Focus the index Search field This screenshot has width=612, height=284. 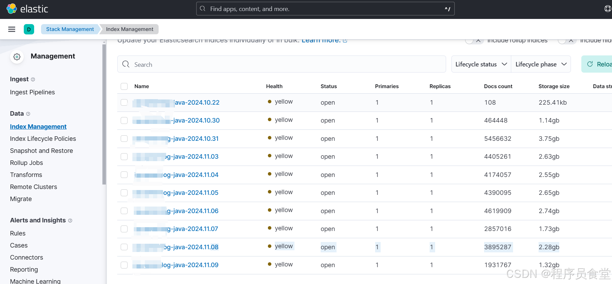pyautogui.click(x=282, y=64)
